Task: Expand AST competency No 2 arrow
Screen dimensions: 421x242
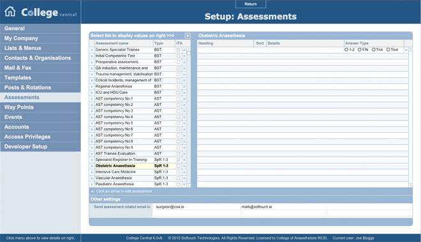Action: pos(92,105)
